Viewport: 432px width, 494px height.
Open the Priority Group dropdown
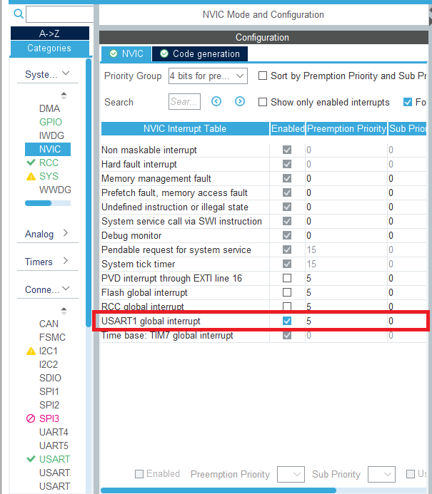[x=208, y=76]
